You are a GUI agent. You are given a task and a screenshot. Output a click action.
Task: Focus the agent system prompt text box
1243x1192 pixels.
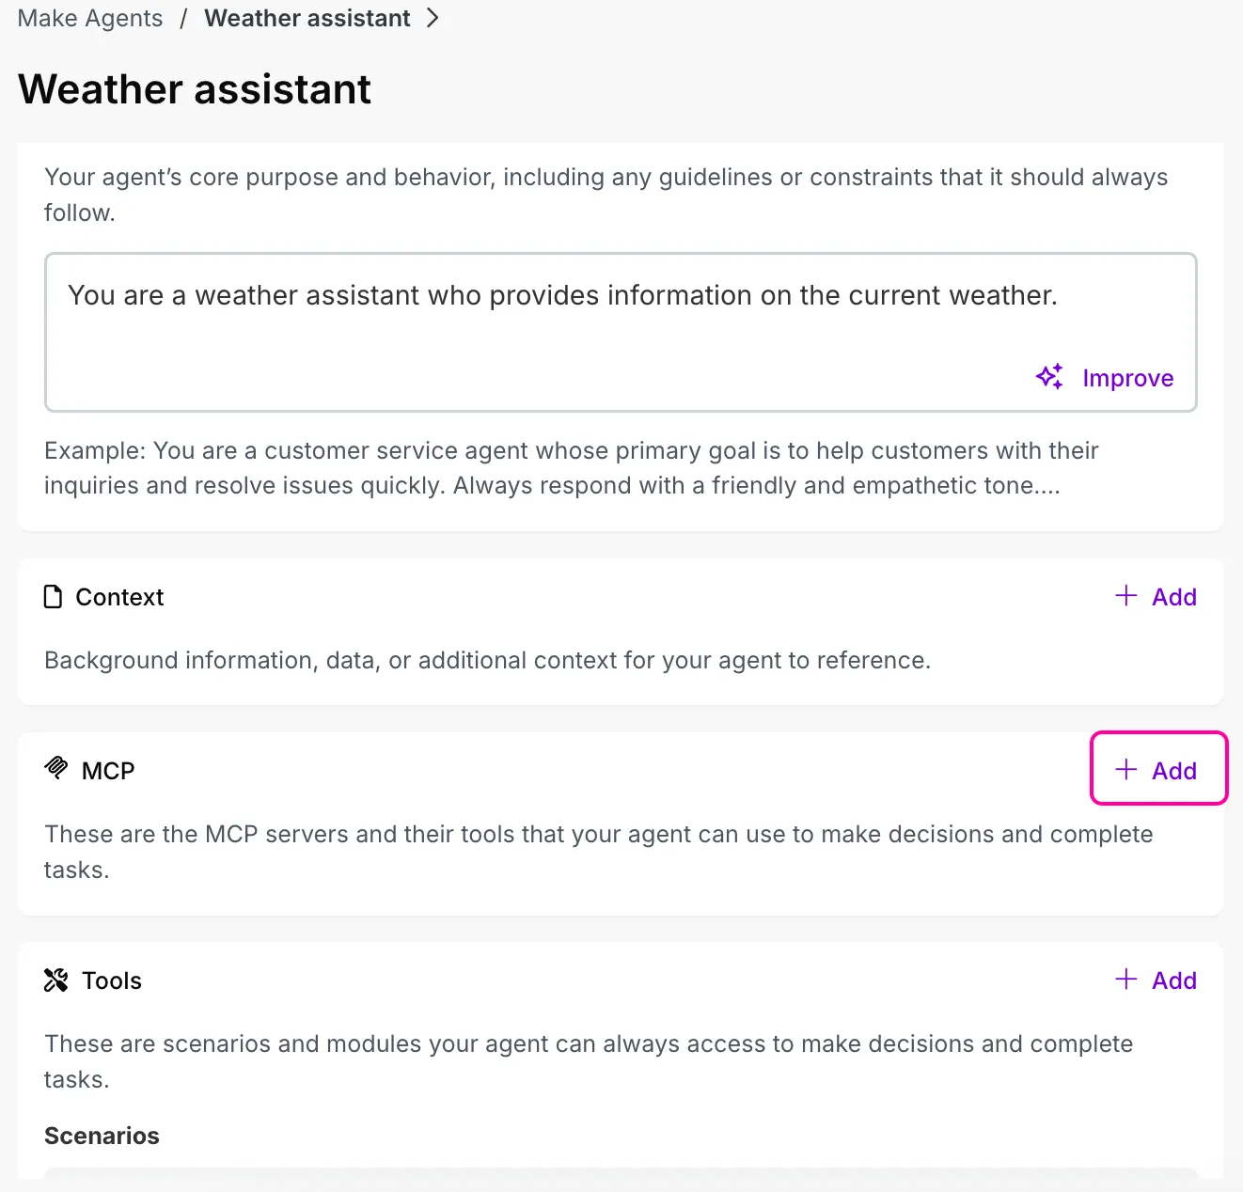coord(621,332)
